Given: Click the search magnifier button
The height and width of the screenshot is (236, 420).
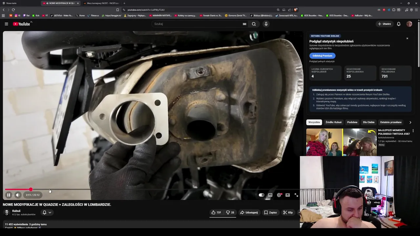Looking at the screenshot, I should coord(254,24).
